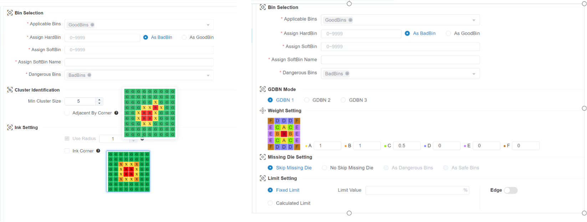The image size is (587, 222).
Task: Click the GDBN Mode section icon
Action: point(263,89)
